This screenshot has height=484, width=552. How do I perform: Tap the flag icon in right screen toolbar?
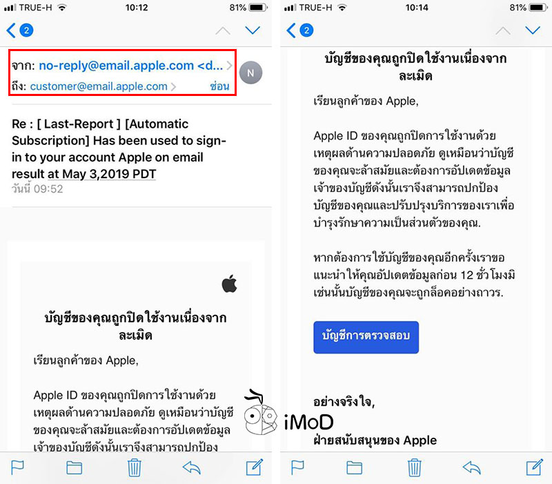tap(297, 467)
